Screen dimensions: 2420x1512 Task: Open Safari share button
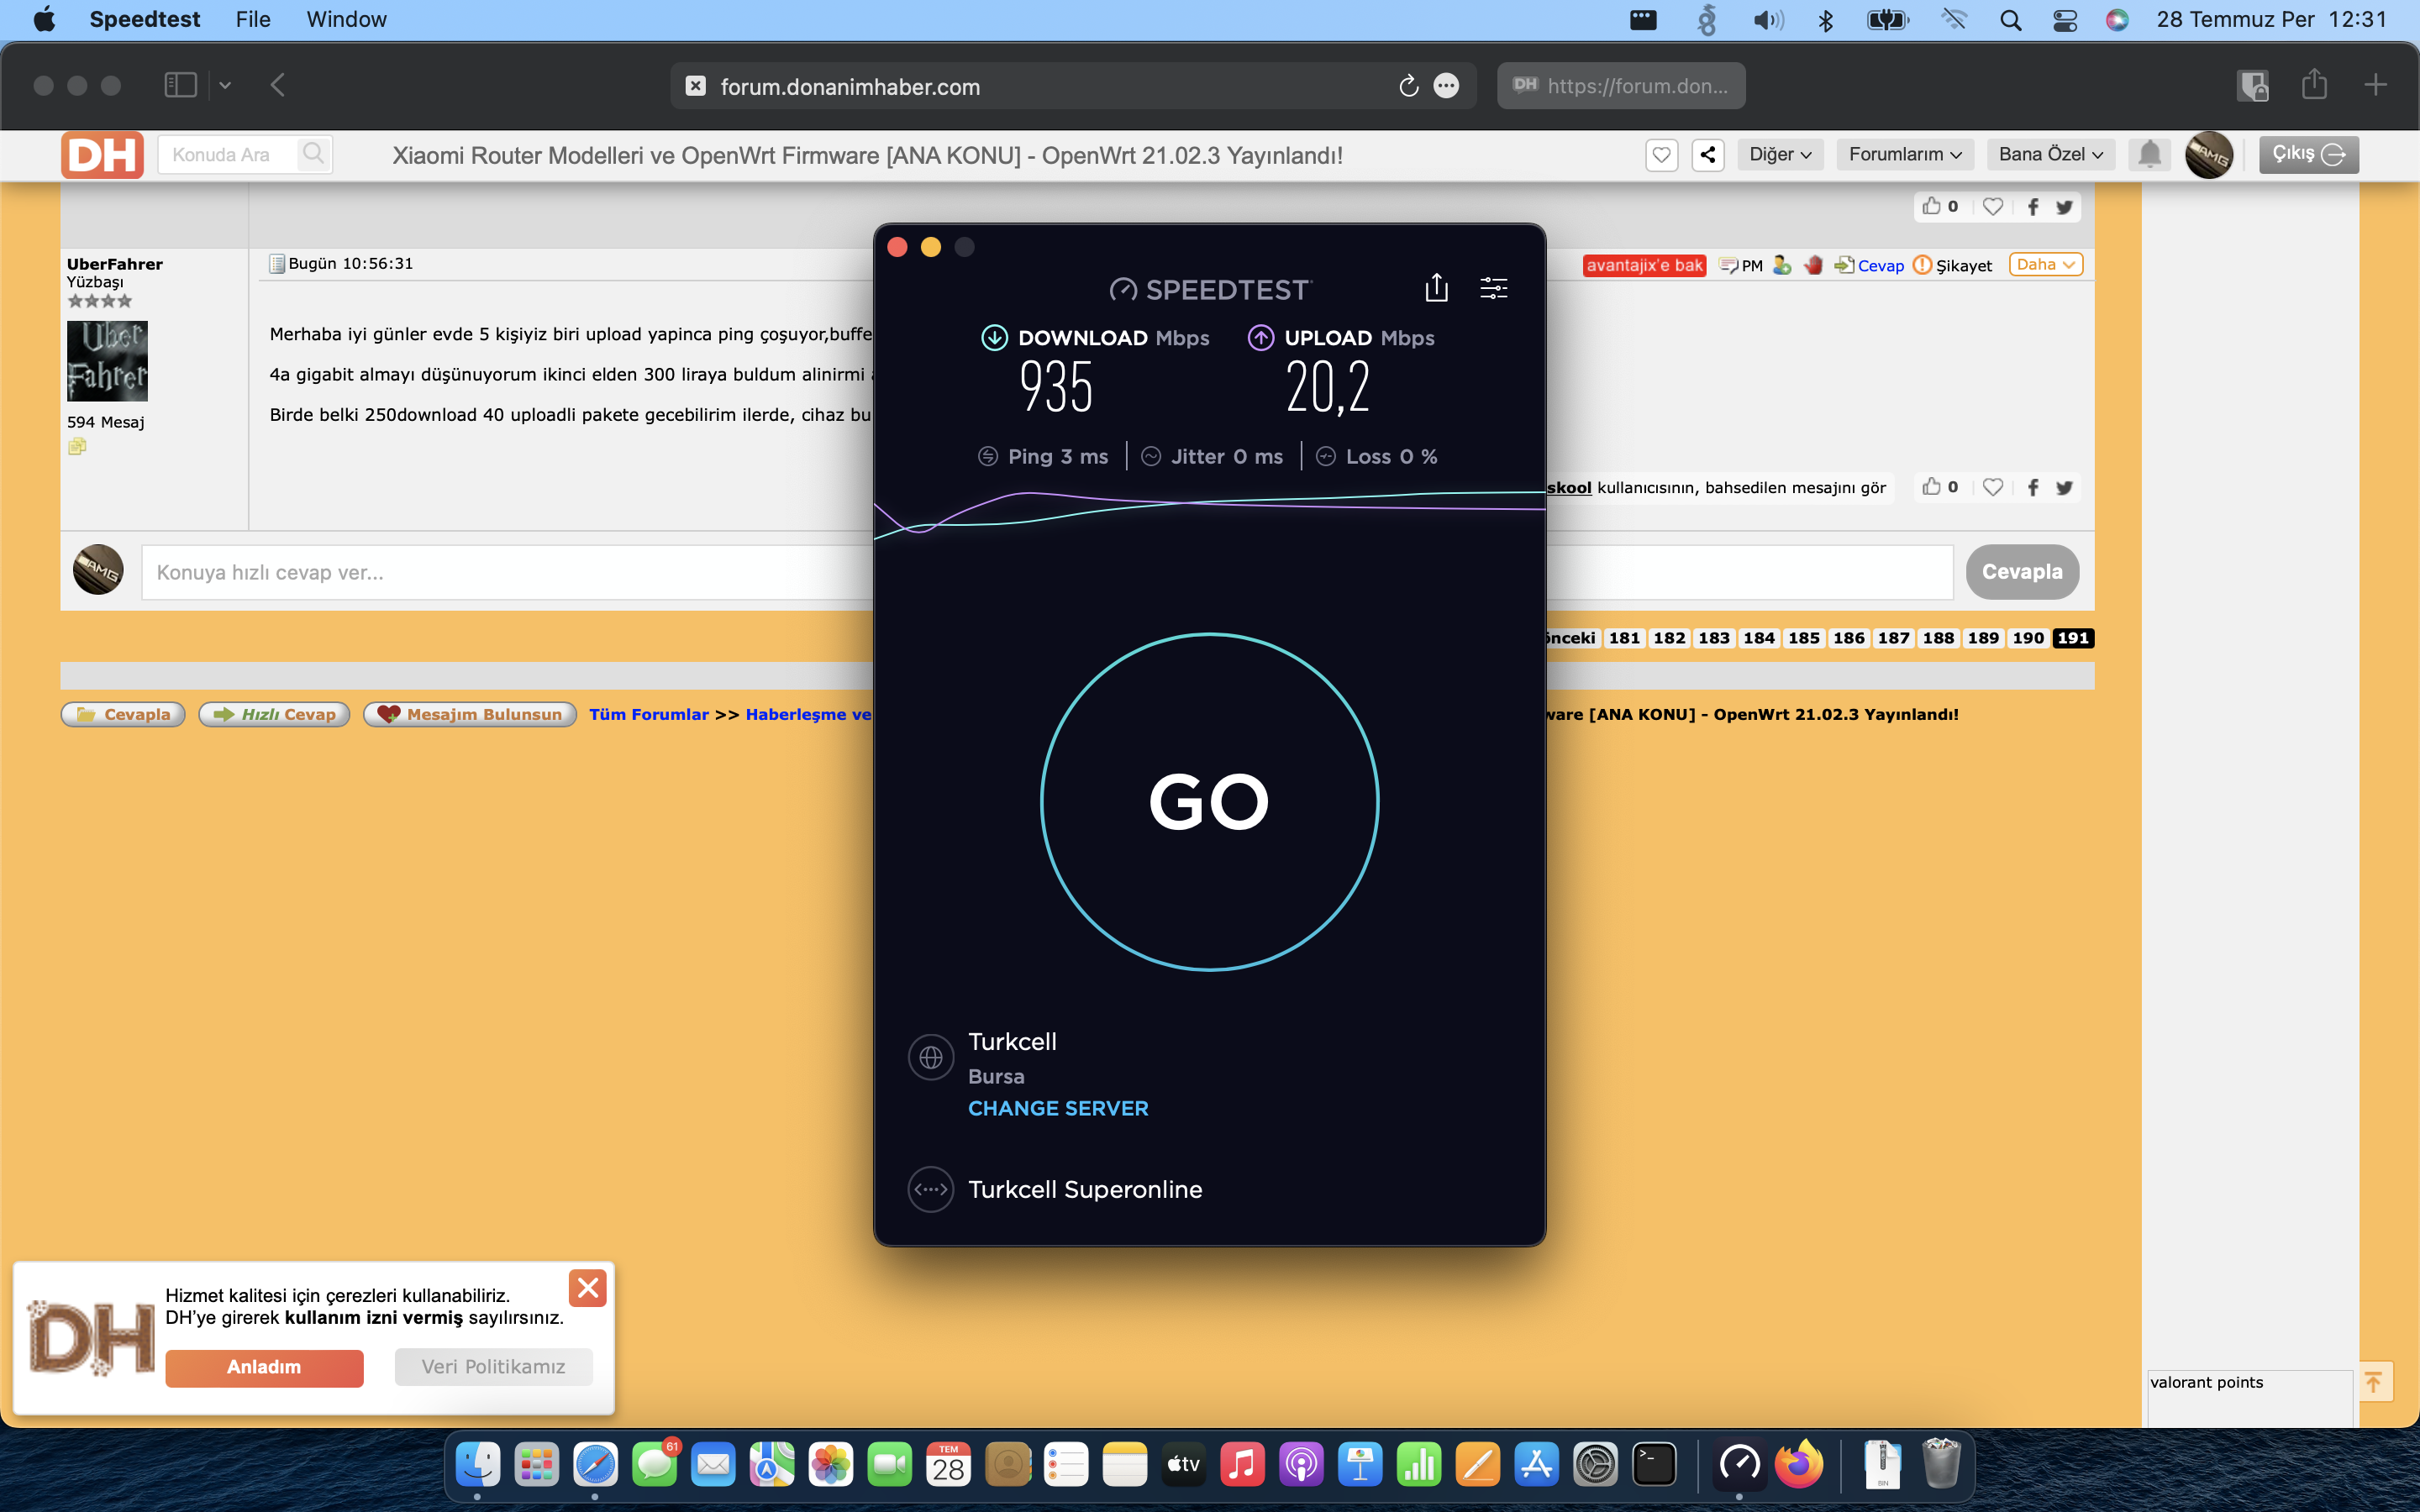tap(2314, 84)
